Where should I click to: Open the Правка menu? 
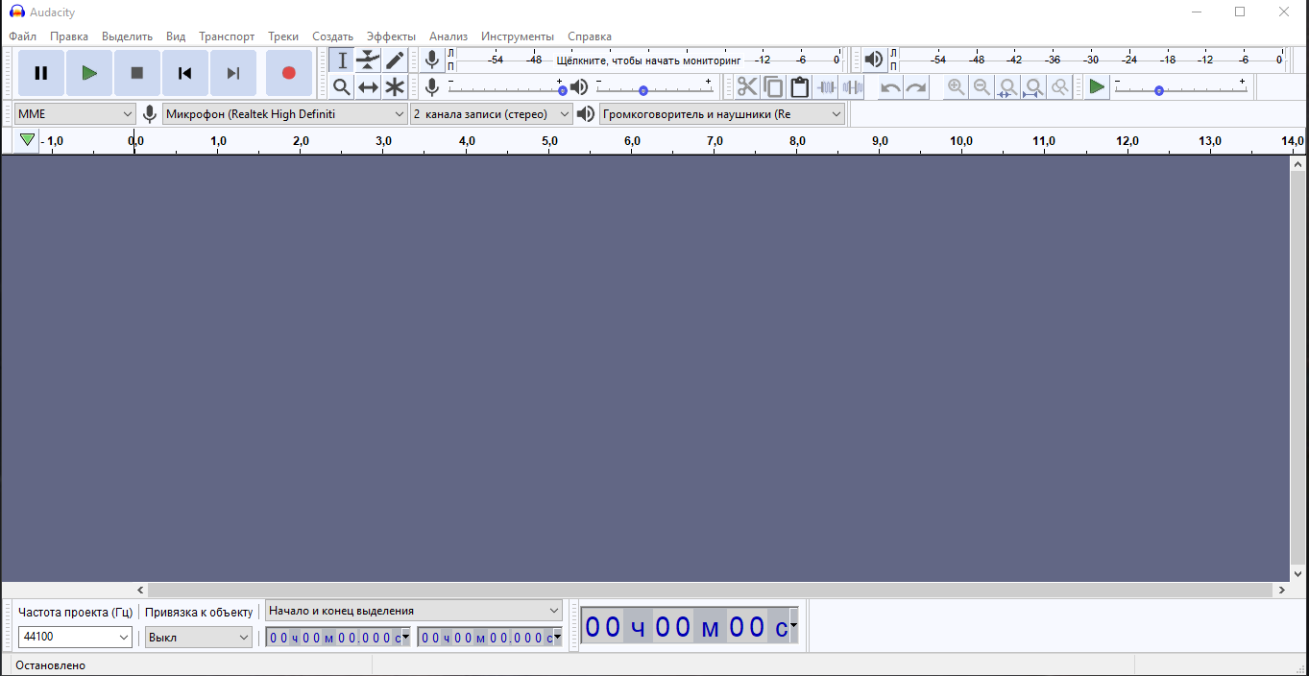[69, 36]
